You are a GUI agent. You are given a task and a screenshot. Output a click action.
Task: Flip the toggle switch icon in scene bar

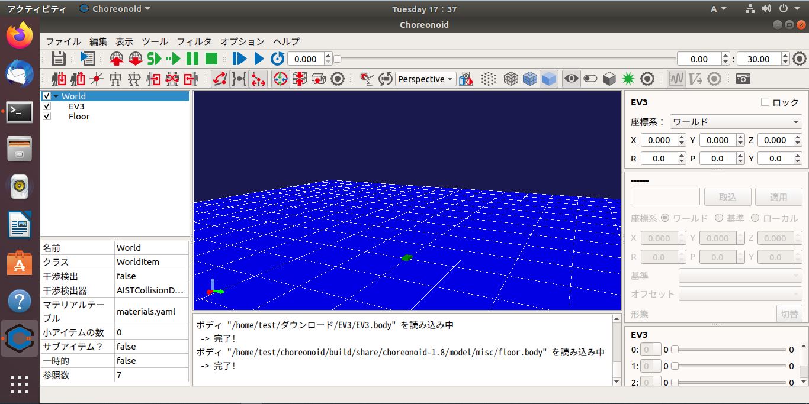590,79
